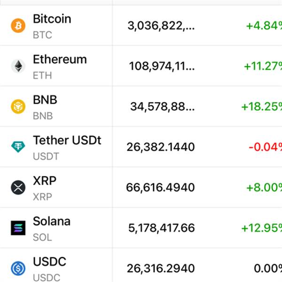Select the blue USDC coin icon

[x=18, y=268]
